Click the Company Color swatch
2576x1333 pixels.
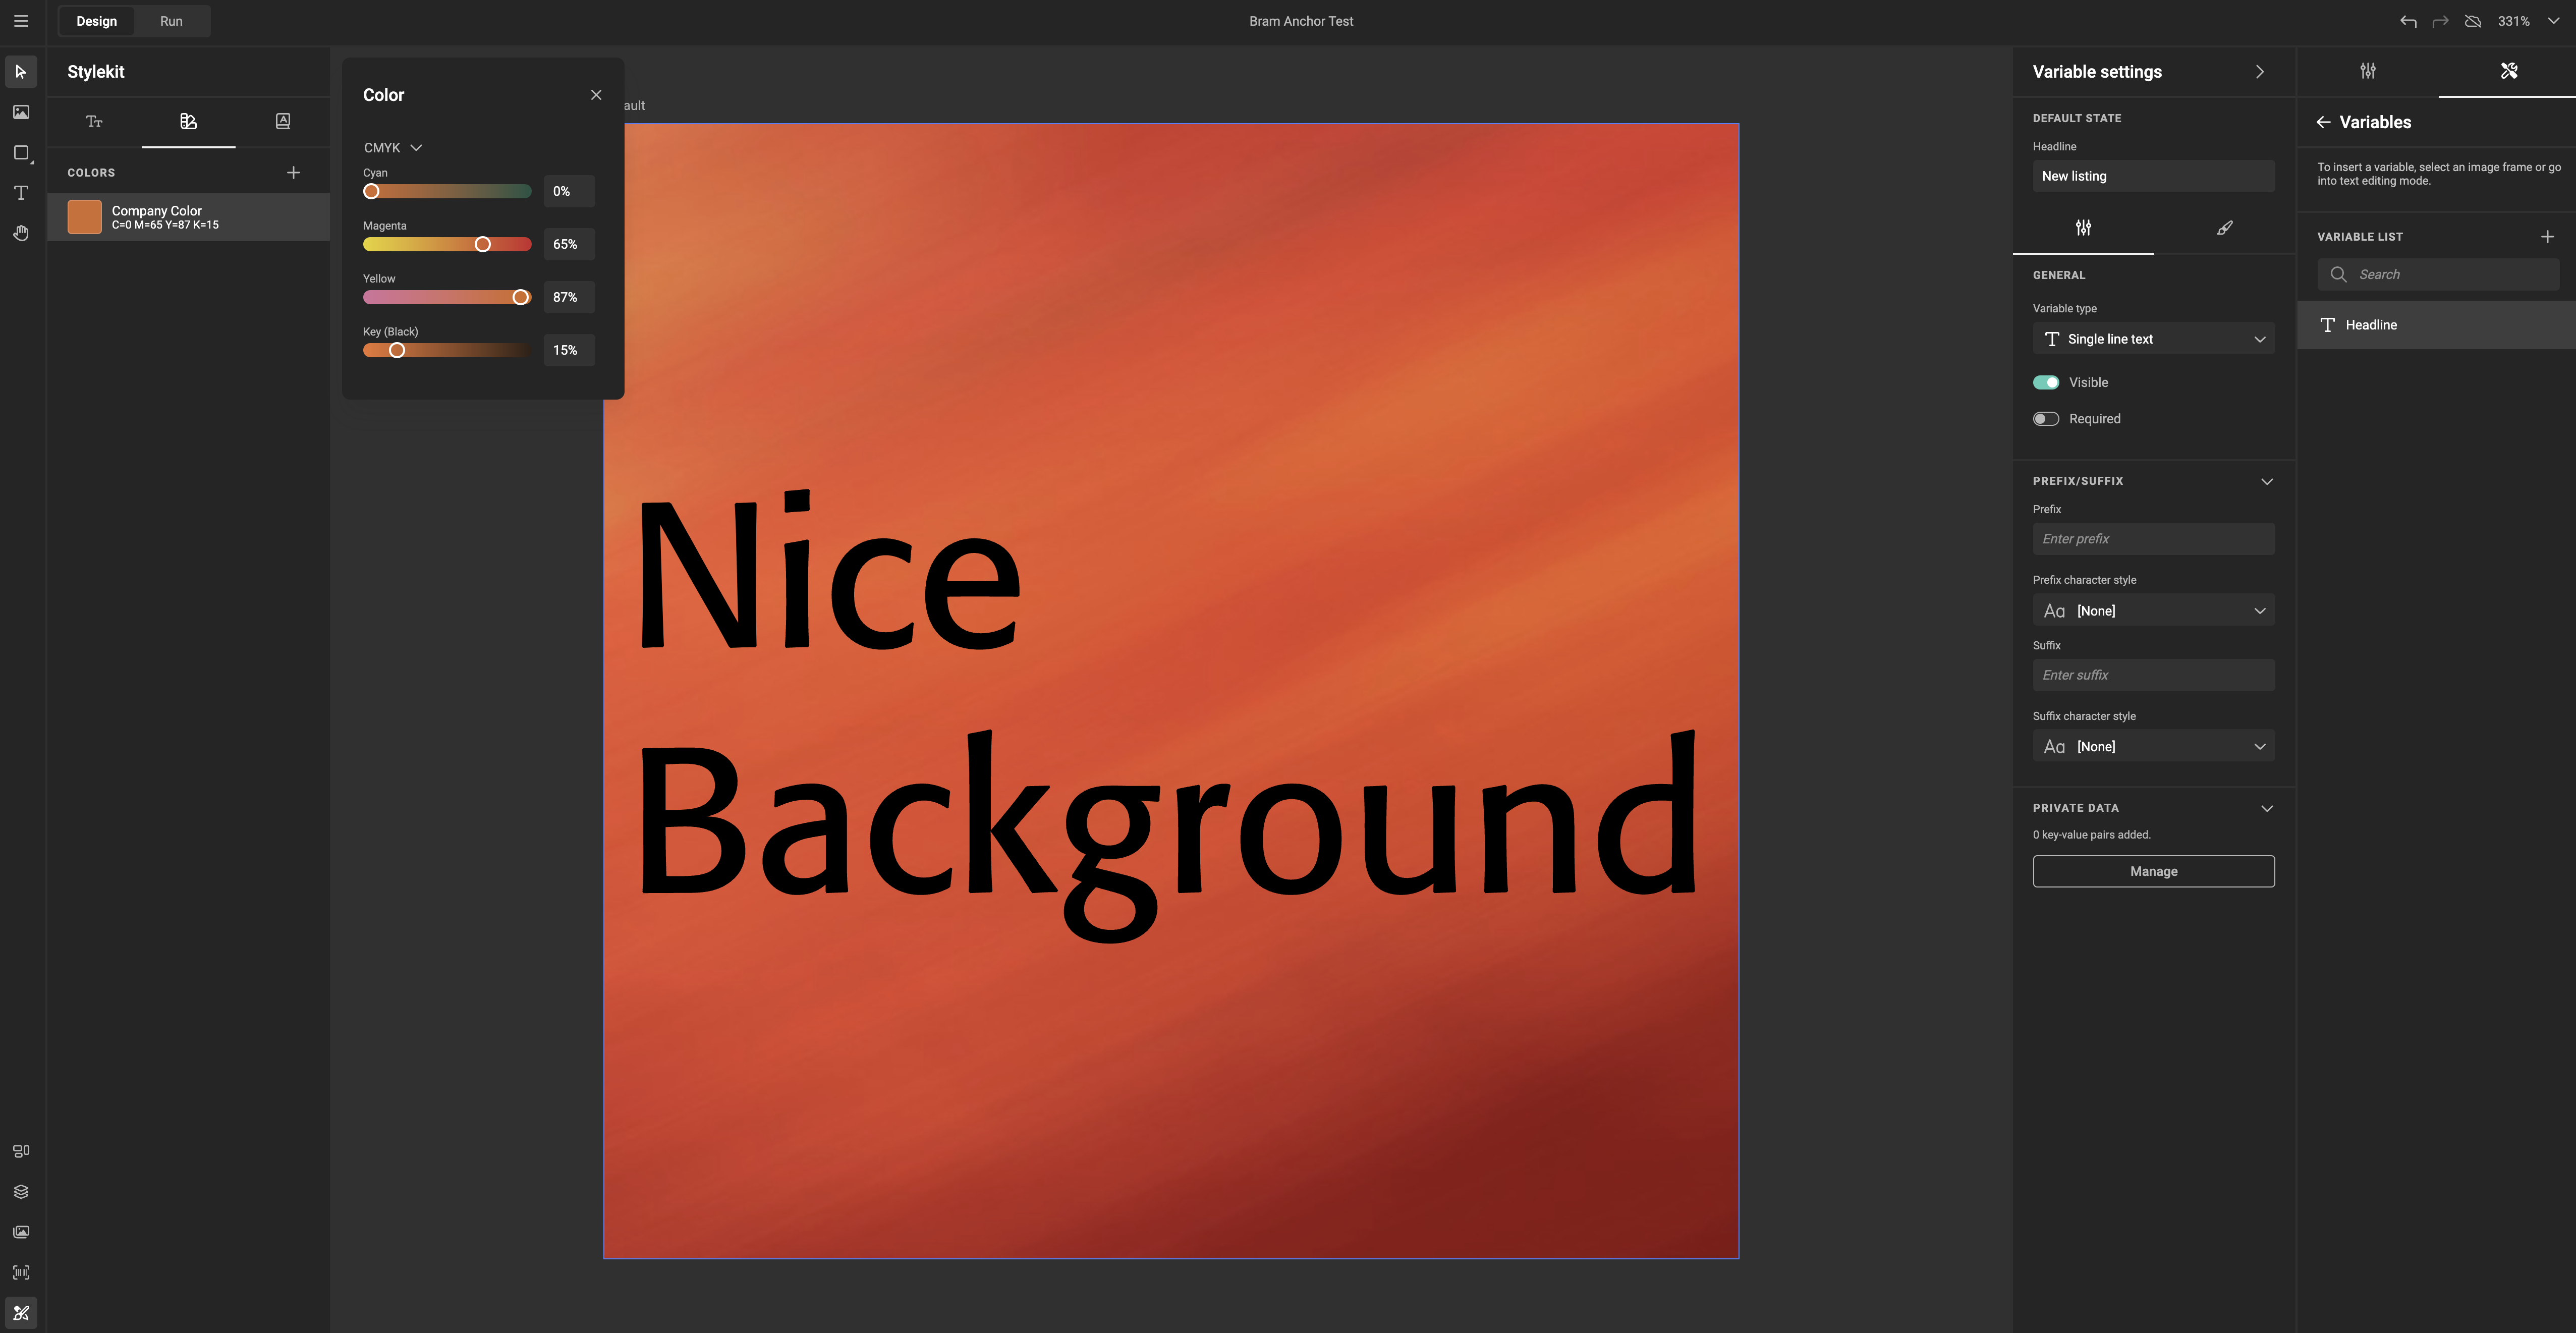point(85,217)
